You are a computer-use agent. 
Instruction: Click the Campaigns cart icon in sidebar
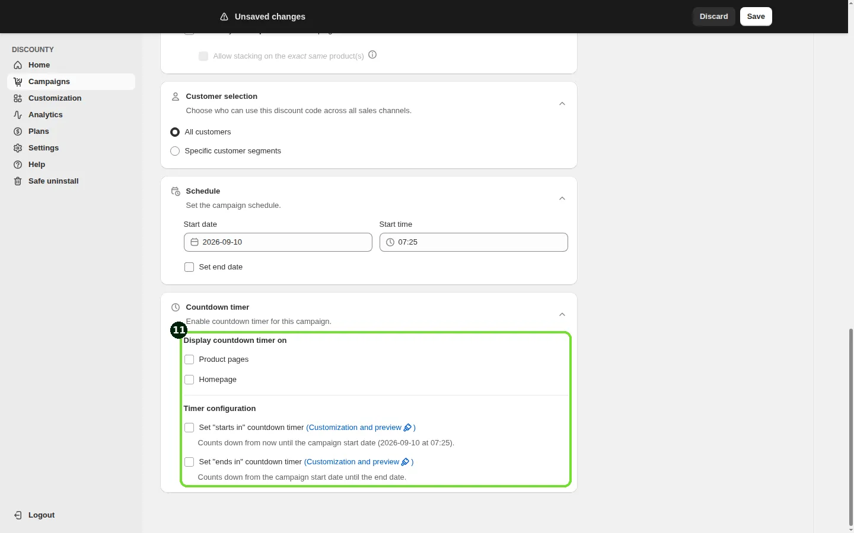(x=18, y=82)
